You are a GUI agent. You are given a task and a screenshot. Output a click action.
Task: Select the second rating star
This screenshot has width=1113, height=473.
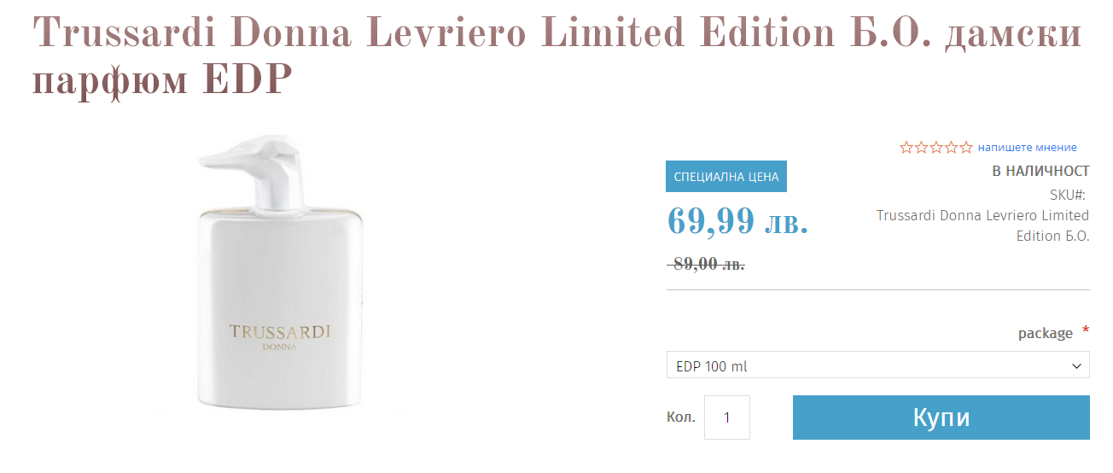pyautogui.click(x=921, y=147)
